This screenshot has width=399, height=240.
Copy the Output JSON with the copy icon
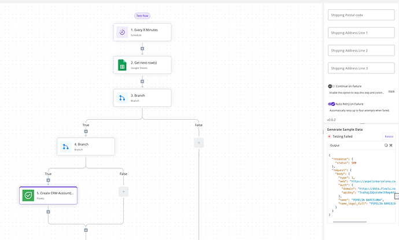click(x=386, y=145)
